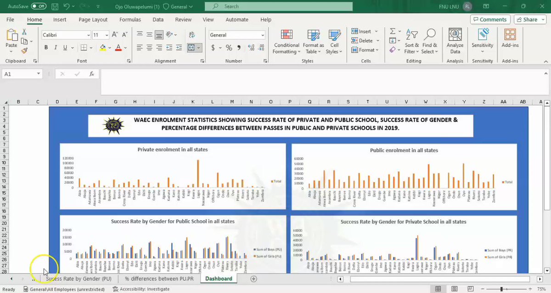Switch to the Page Layout tab
Screen dimensions: 551x293
(93, 20)
